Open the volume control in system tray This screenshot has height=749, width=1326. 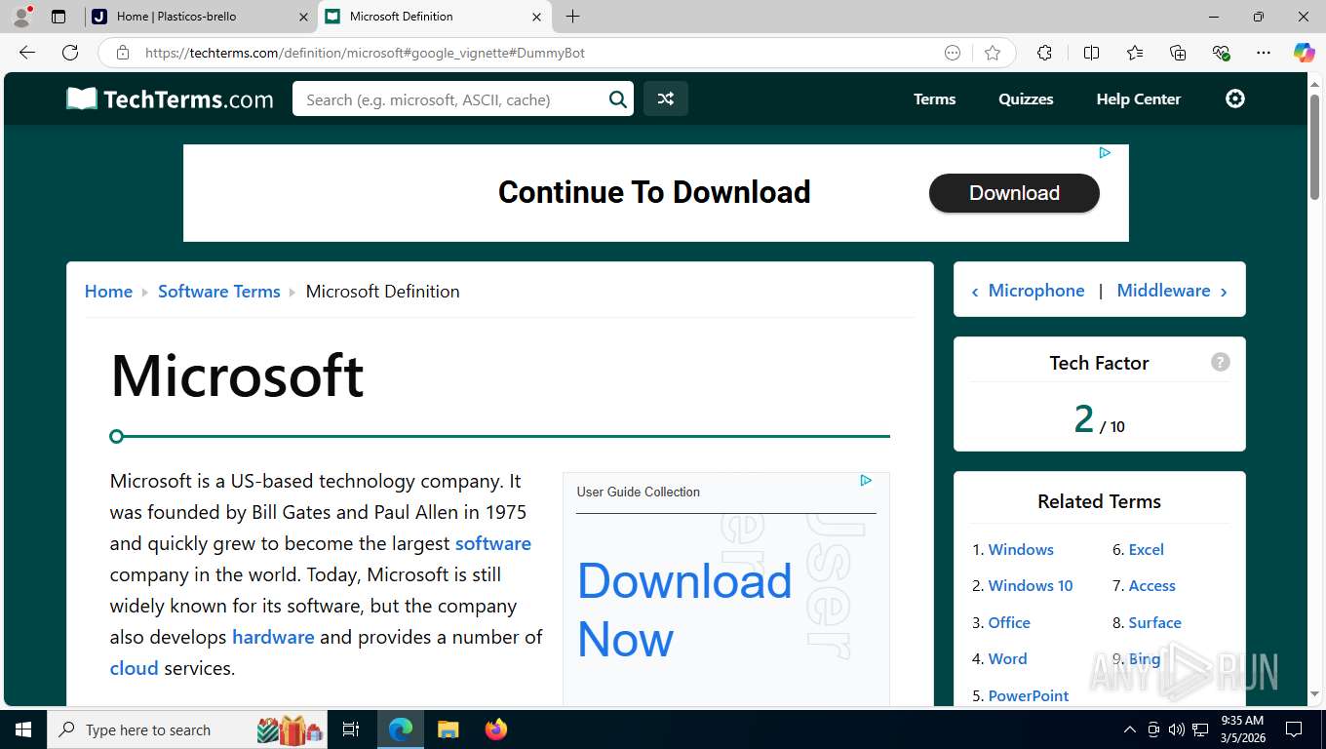[1177, 729]
